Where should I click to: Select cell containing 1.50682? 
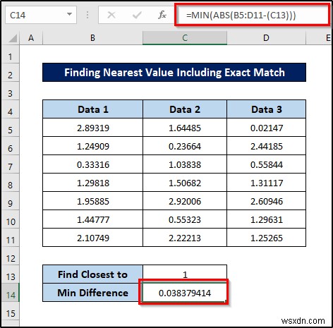pyautogui.click(x=185, y=183)
